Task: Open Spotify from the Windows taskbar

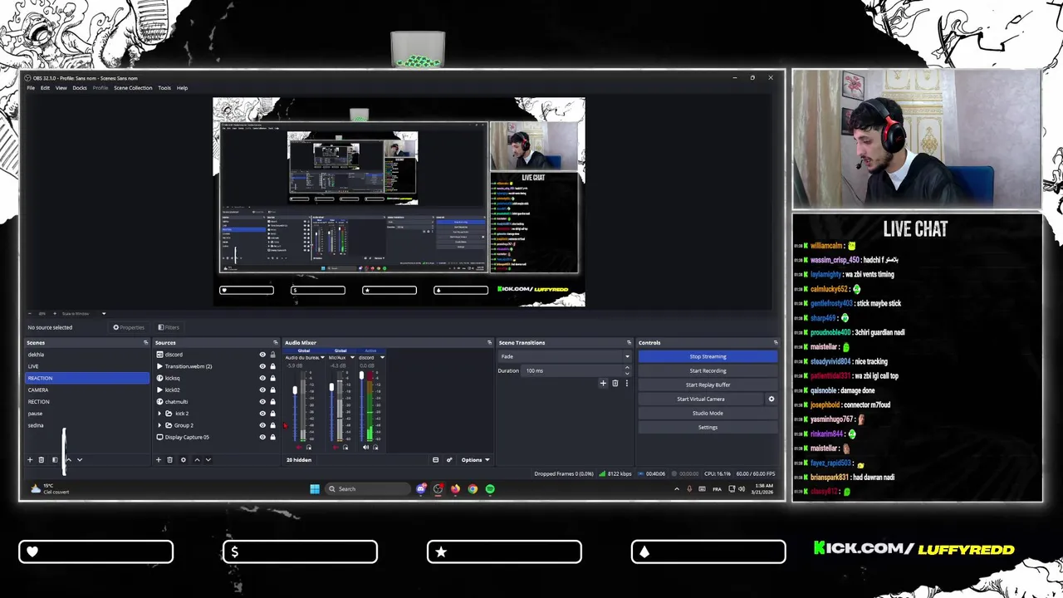Action: [490, 488]
